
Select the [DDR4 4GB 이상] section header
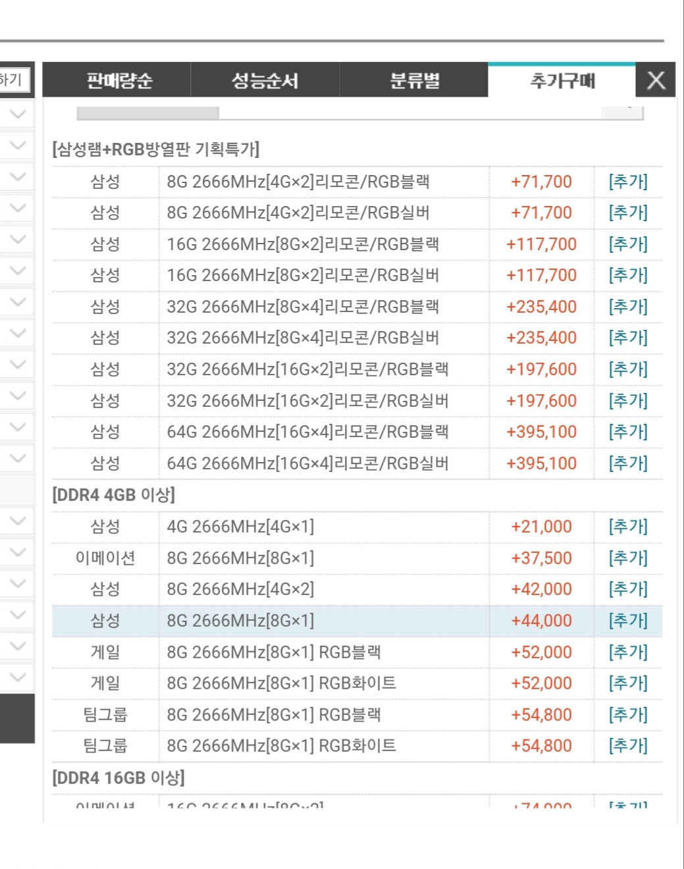(114, 495)
